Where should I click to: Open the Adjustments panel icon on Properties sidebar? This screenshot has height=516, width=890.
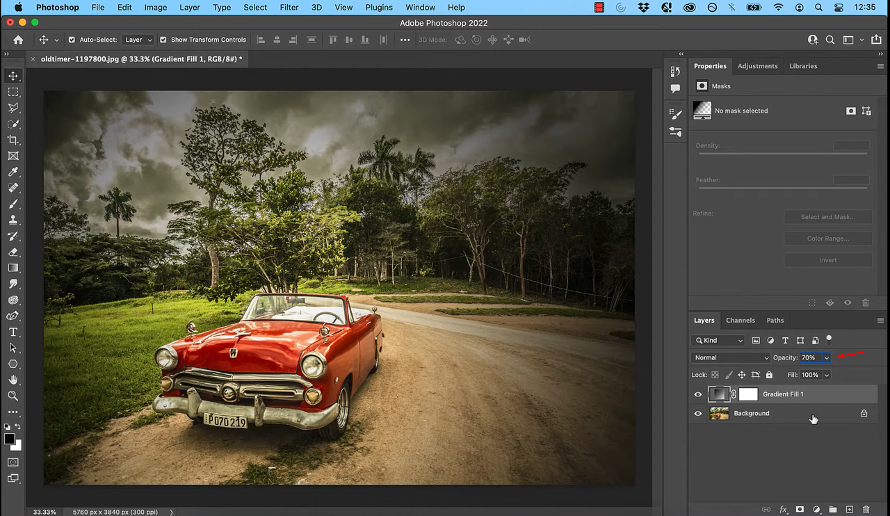pos(758,65)
